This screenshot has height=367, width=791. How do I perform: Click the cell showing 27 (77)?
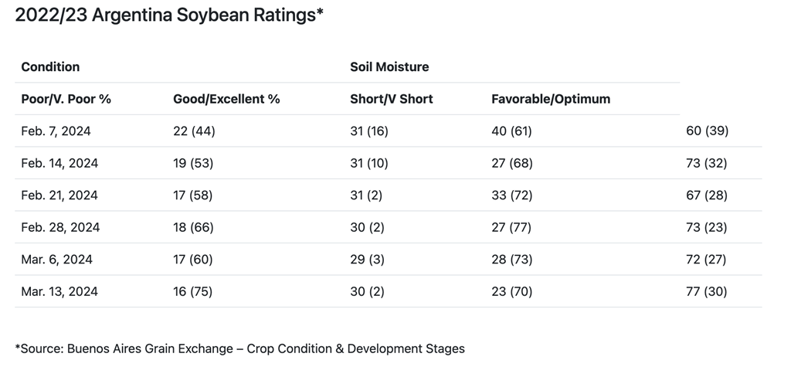tap(511, 228)
